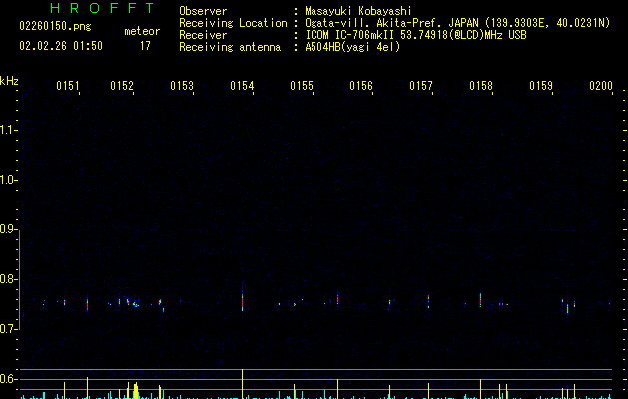628x399 pixels.
Task: Click the 0.6 frequency axis label
Action: click(x=9, y=379)
